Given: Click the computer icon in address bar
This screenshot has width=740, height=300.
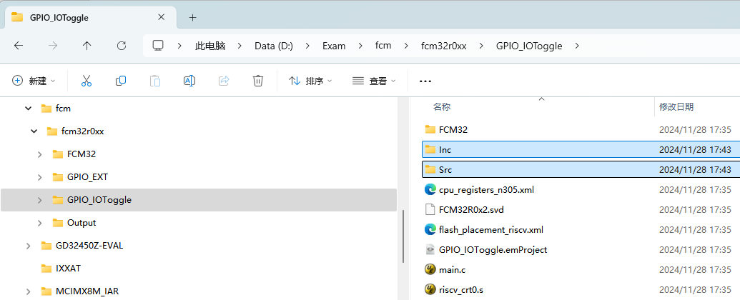Looking at the screenshot, I should (x=157, y=45).
